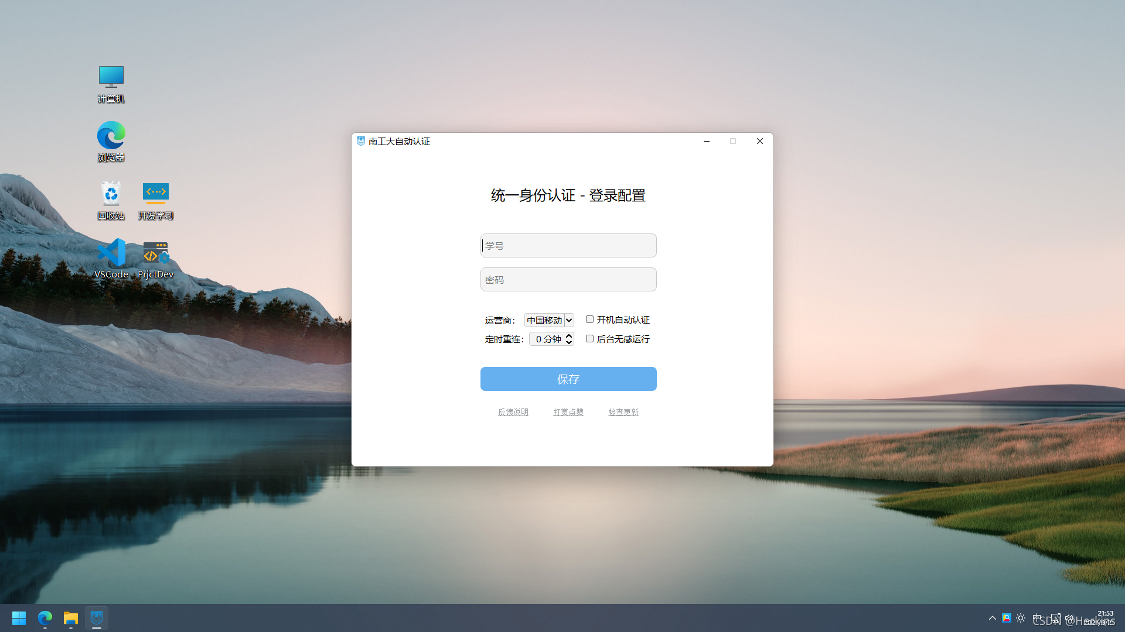Click the brightness sun tray icon

(1021, 618)
